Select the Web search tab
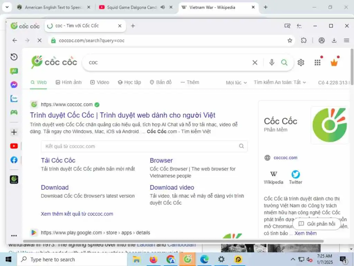 click(x=39, y=82)
